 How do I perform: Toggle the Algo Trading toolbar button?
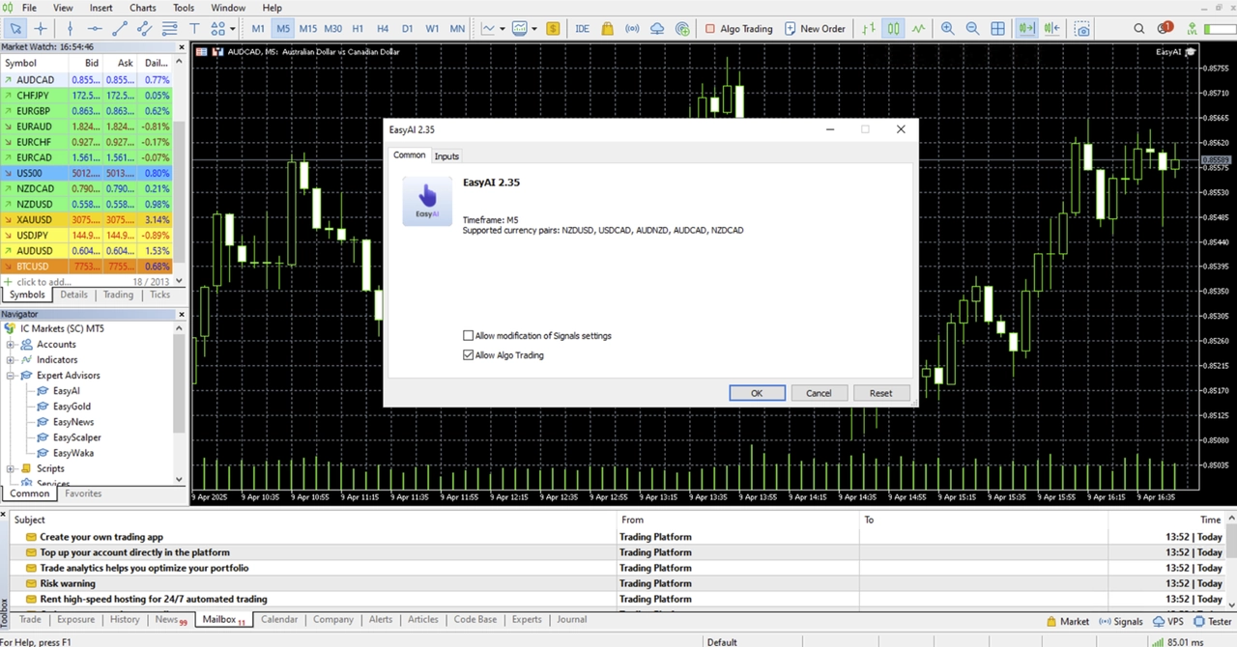737,29
